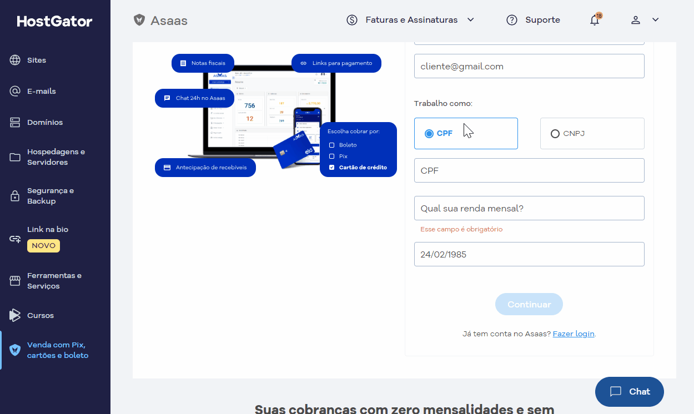Viewport: 694px width, 414px height.
Task: Tick the Pix checkbox in illustration
Action: 332,156
